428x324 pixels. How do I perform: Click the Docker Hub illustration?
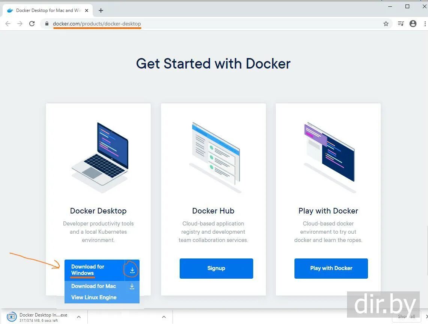tap(215, 157)
